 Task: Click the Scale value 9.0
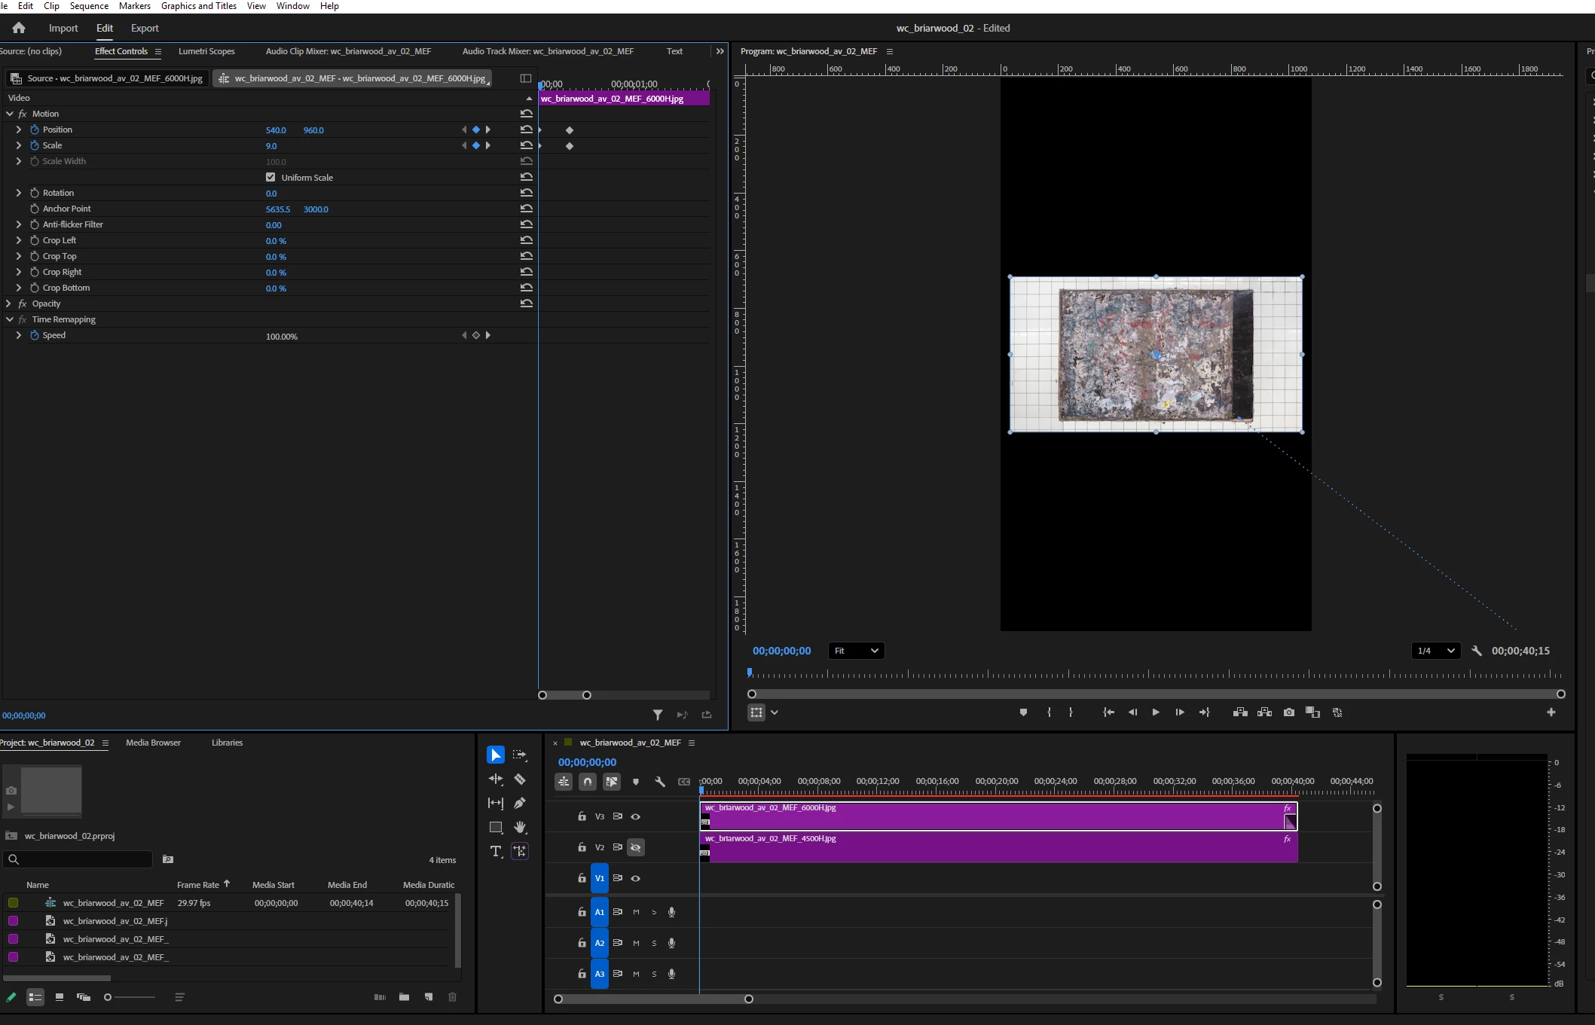point(271,146)
